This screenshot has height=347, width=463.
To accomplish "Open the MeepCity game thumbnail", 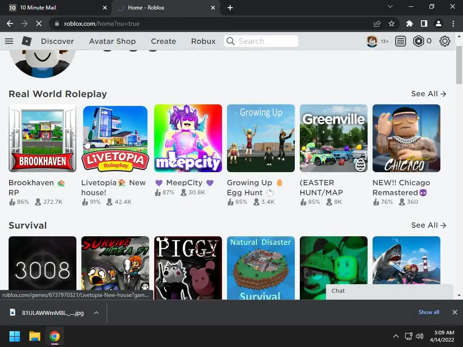I will 188,138.
